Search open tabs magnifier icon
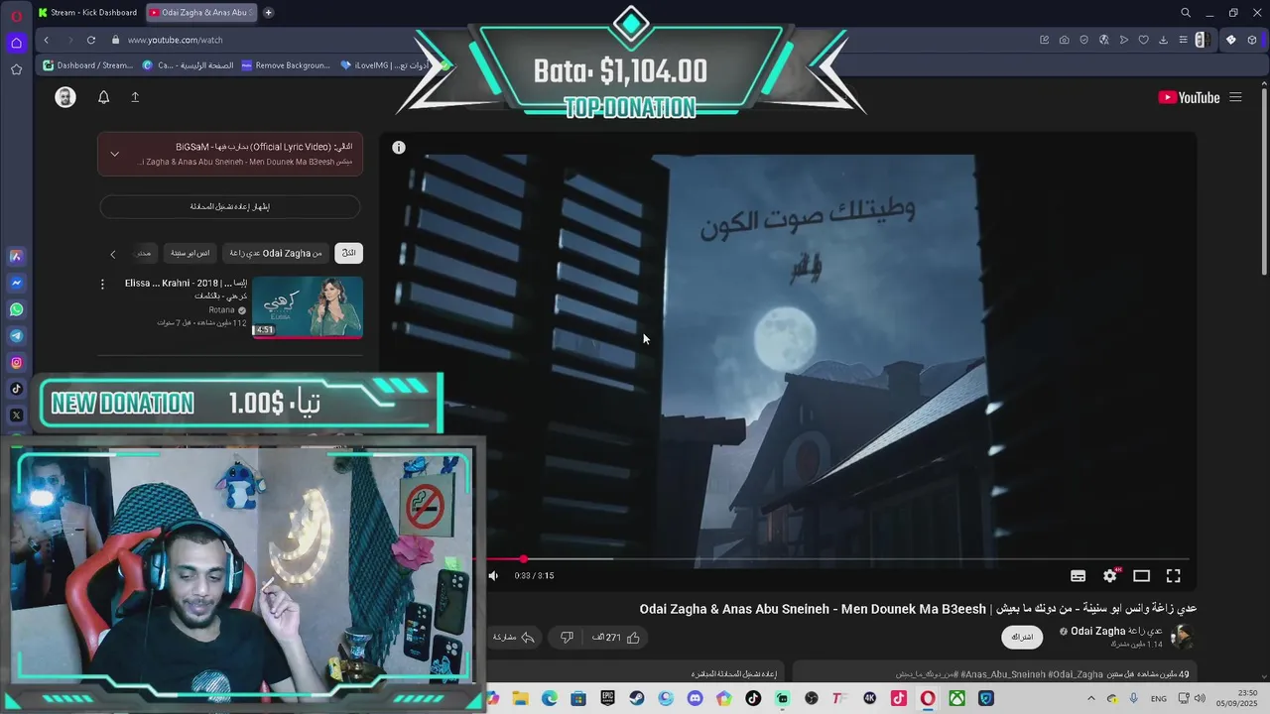Viewport: 1270px width, 714px height. tap(1186, 13)
